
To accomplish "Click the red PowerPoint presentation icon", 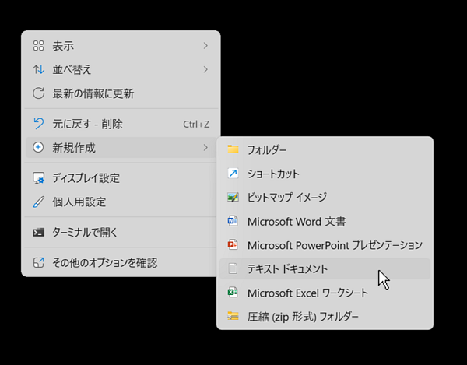I will click(x=233, y=245).
